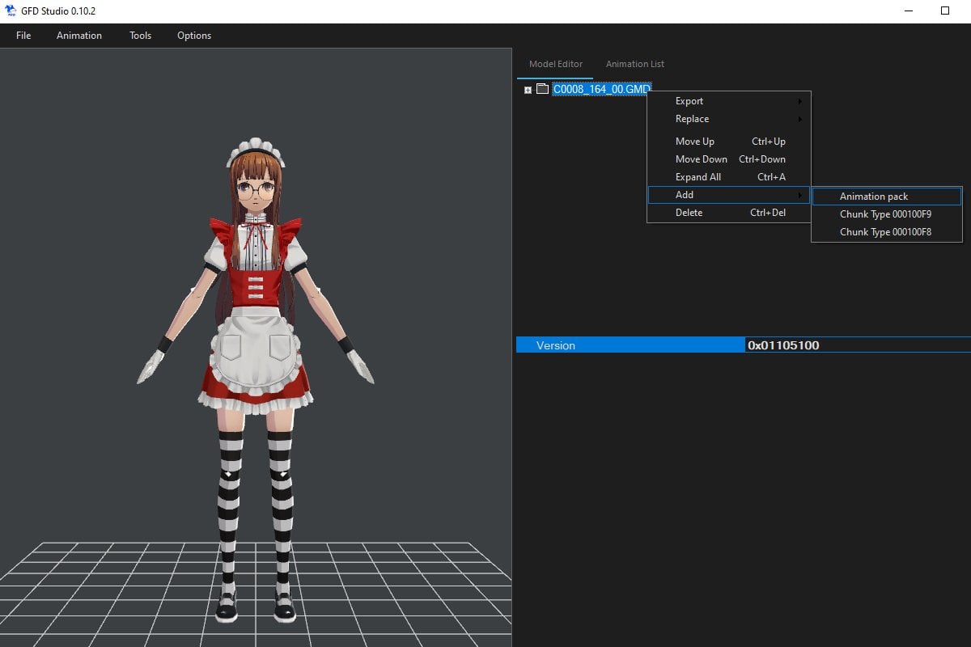Click the folder icon beside C0008_164_00.GMD
This screenshot has width=971, height=647.
click(542, 89)
